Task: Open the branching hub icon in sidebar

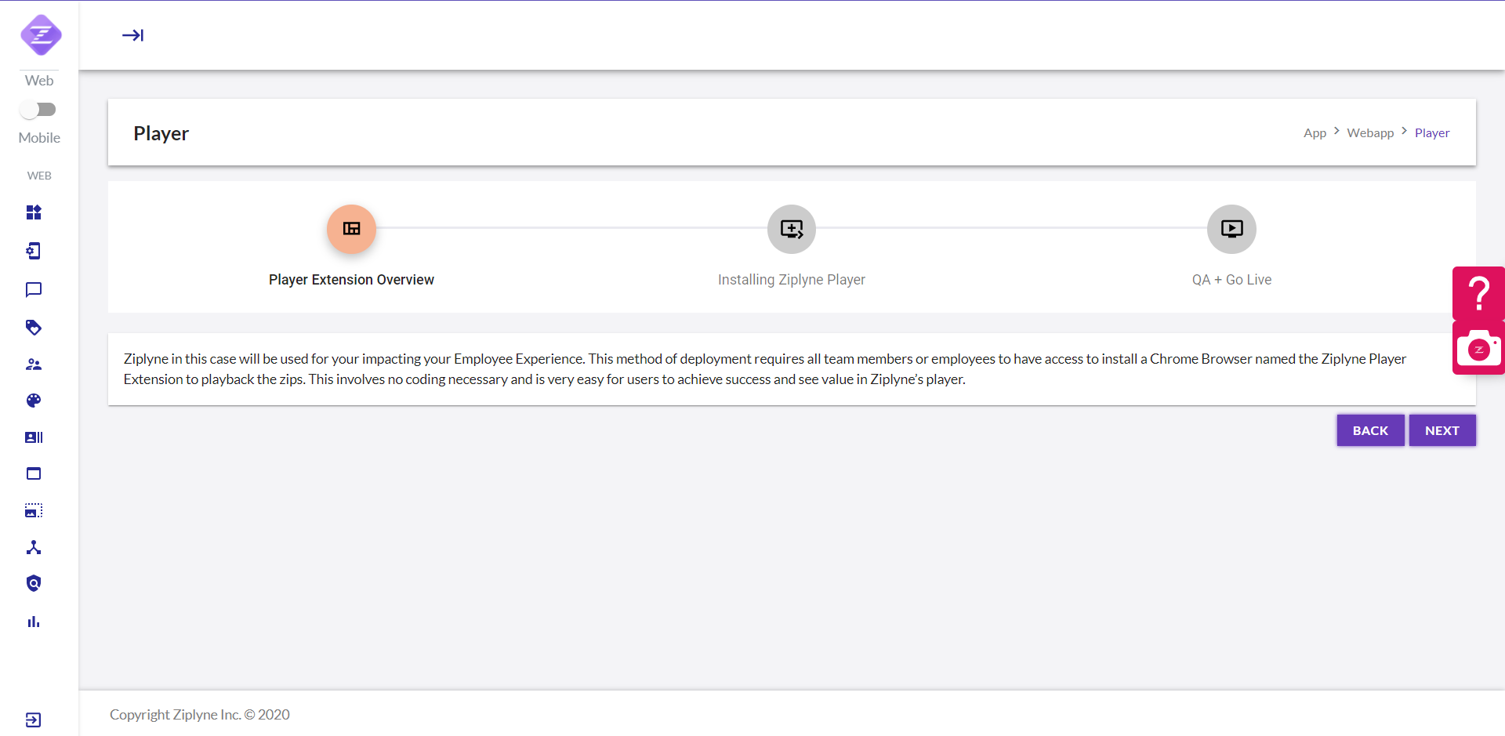Action: pos(34,547)
